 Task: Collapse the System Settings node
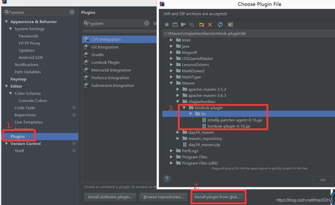click(10, 29)
